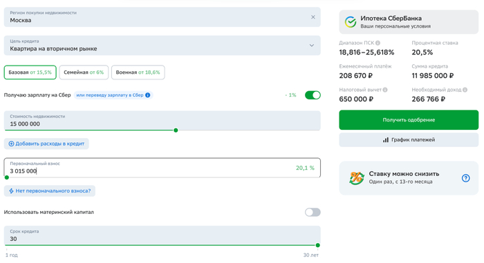Open the График платежей schedule

click(409, 140)
